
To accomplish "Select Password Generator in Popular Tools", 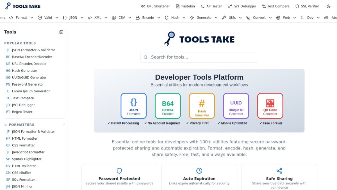I will (x=28, y=84).
